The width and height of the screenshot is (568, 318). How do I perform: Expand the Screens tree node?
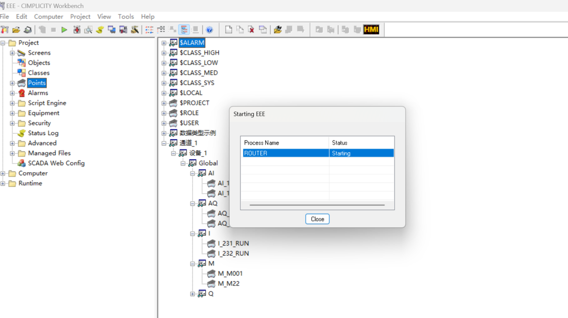pos(13,53)
